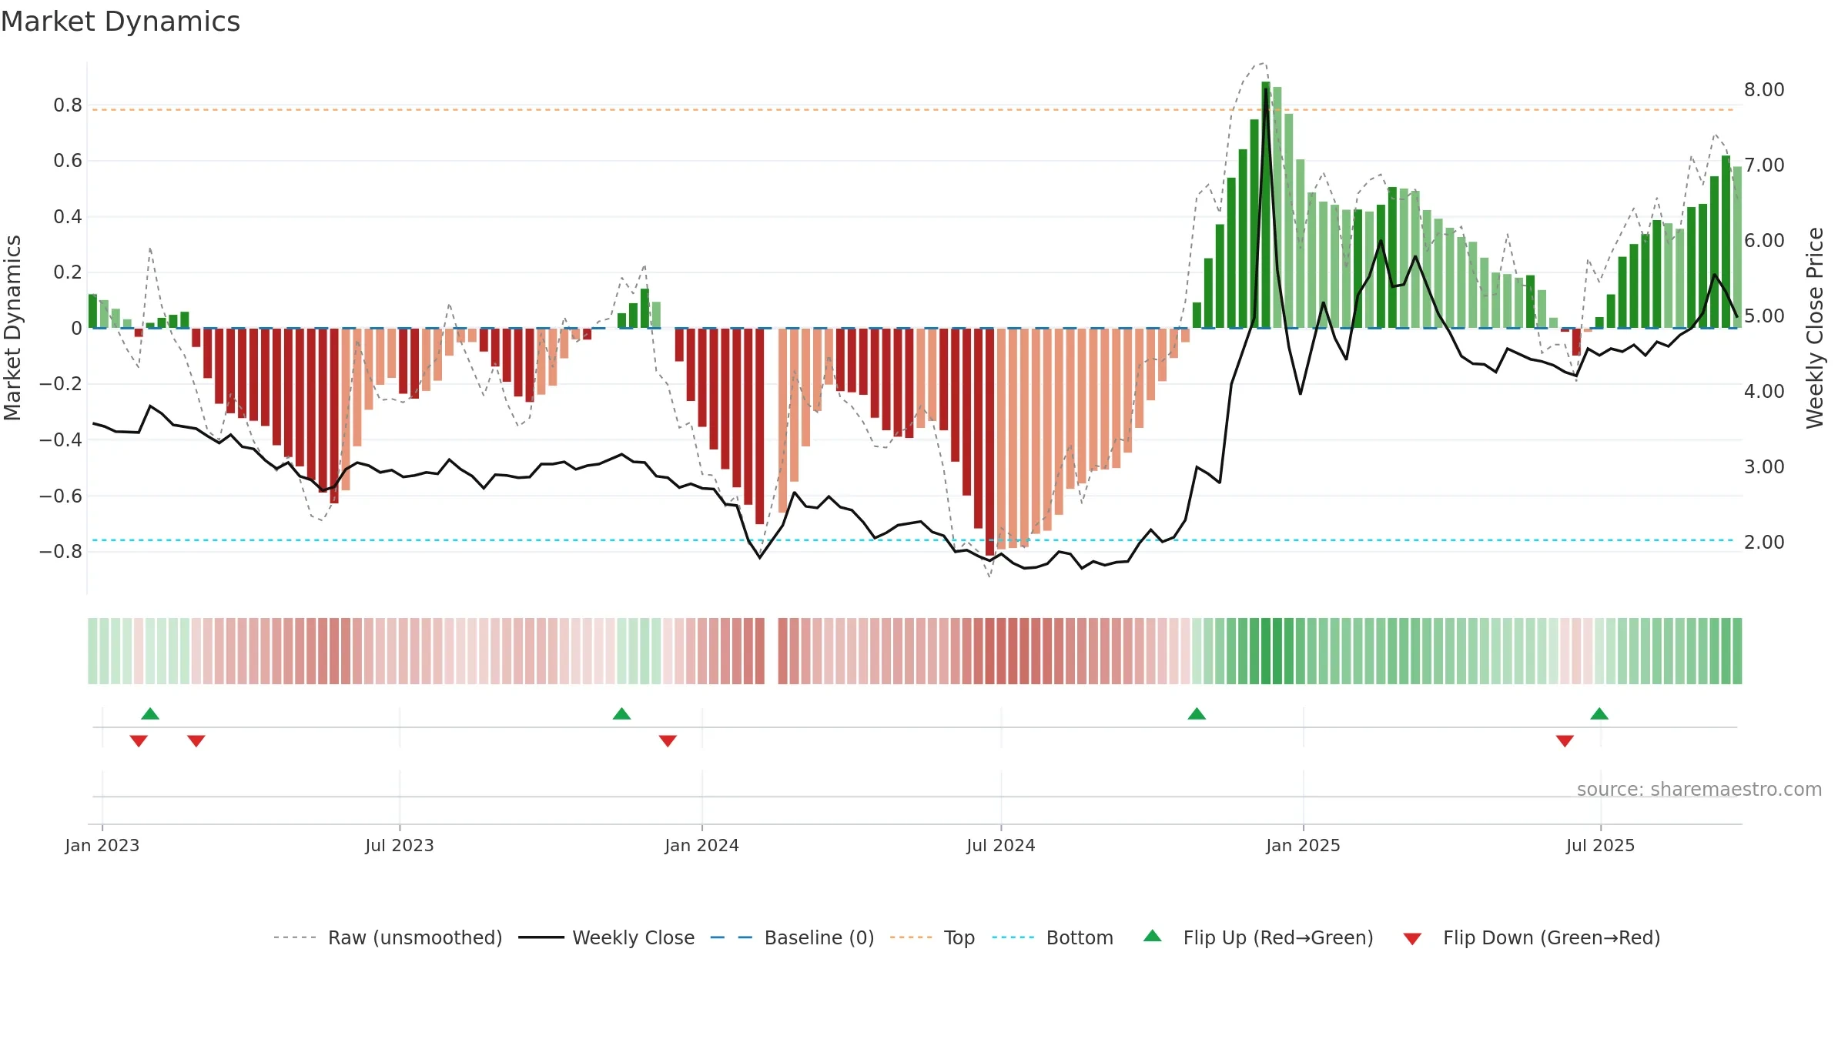The width and height of the screenshot is (1848, 1039).
Task: Click the orange dashed Top threshold line
Action: 913,110
